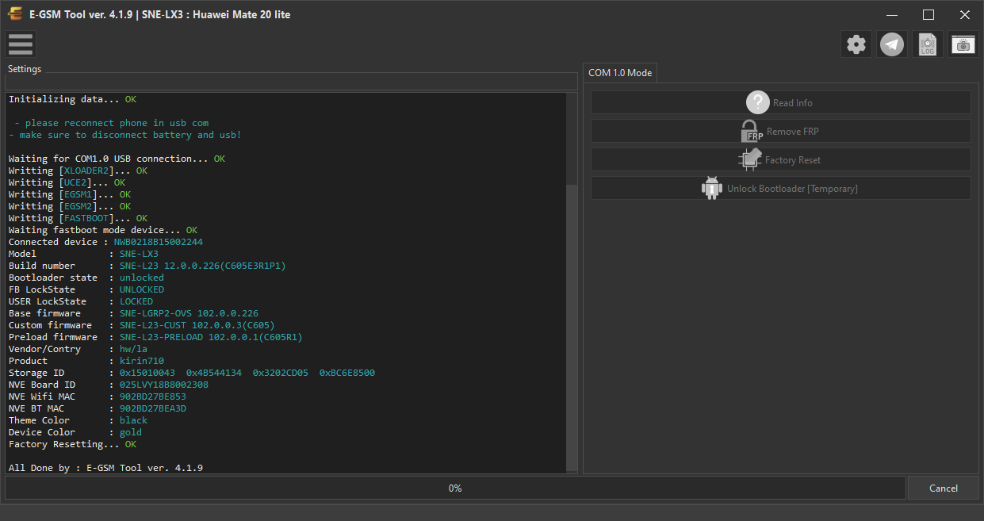Open the LOG file icon
Screen dimensions: 984x521
928,44
